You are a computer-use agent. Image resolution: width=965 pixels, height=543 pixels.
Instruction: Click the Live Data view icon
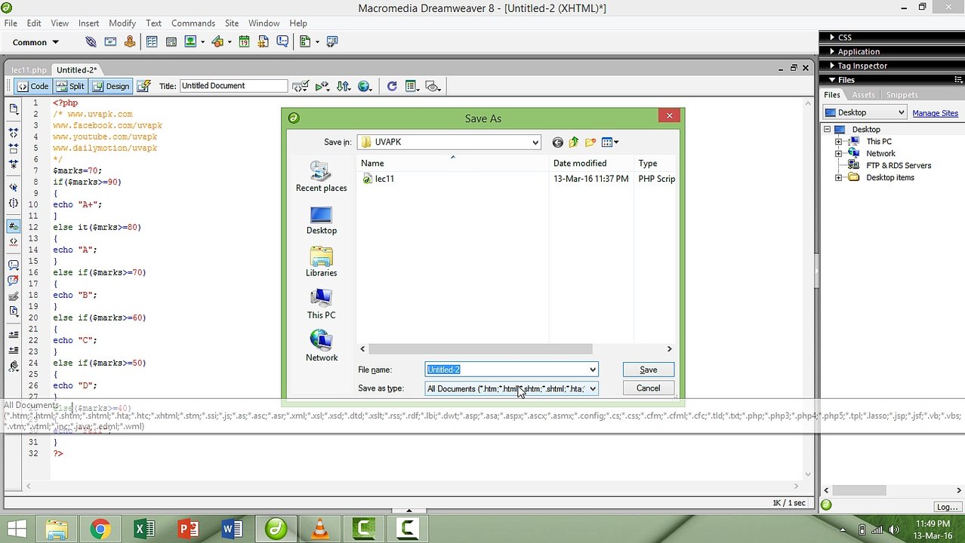coord(143,86)
